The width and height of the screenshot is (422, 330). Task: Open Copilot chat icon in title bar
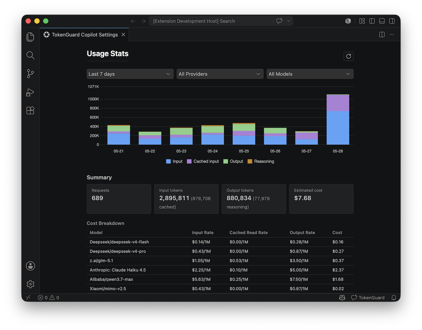[280, 21]
